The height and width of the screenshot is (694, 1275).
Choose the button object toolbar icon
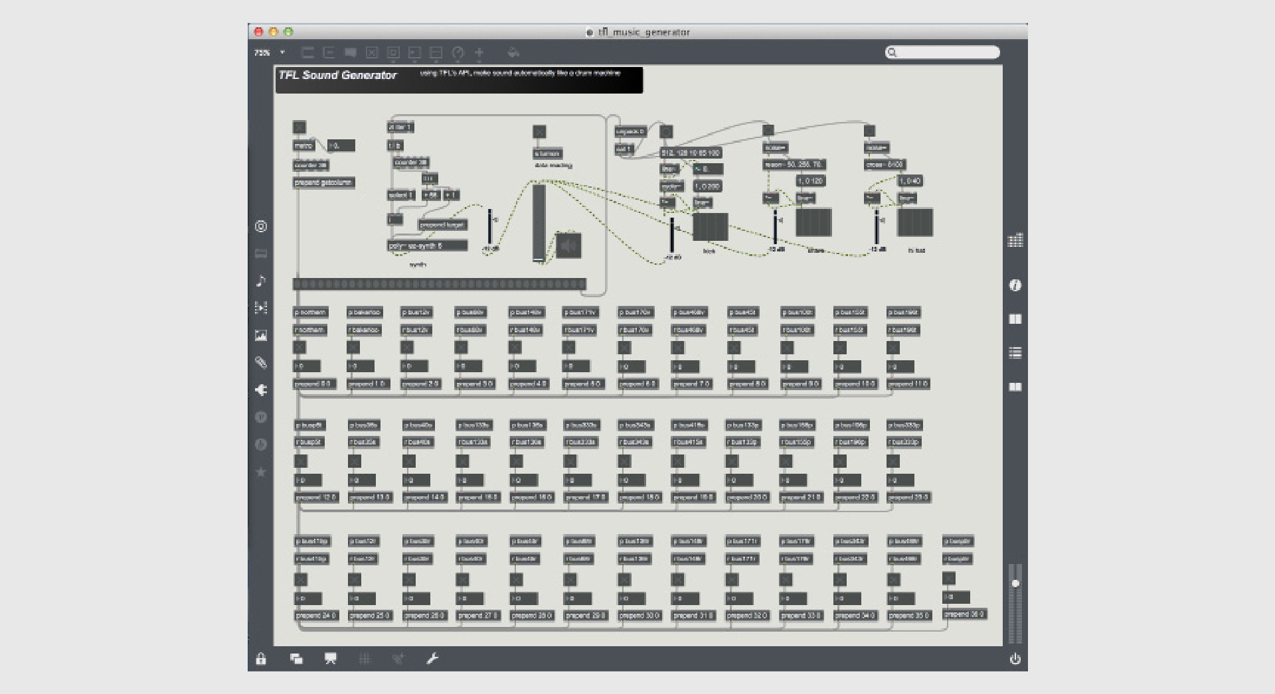pyautogui.click(x=393, y=52)
